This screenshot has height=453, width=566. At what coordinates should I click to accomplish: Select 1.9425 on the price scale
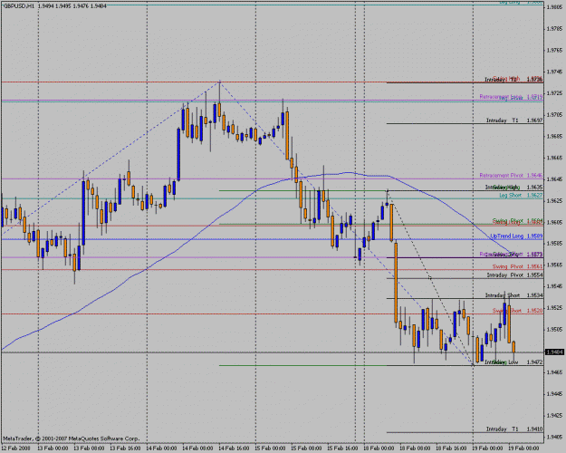pyautogui.click(x=555, y=416)
